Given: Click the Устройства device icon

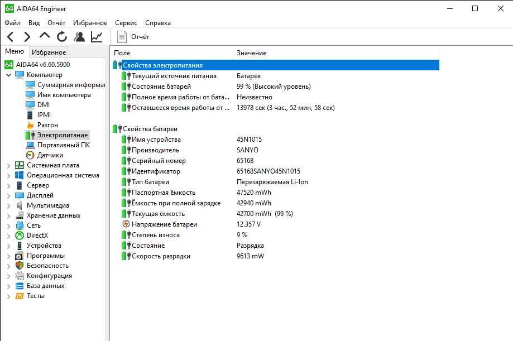Looking at the screenshot, I should pyautogui.click(x=20, y=246).
